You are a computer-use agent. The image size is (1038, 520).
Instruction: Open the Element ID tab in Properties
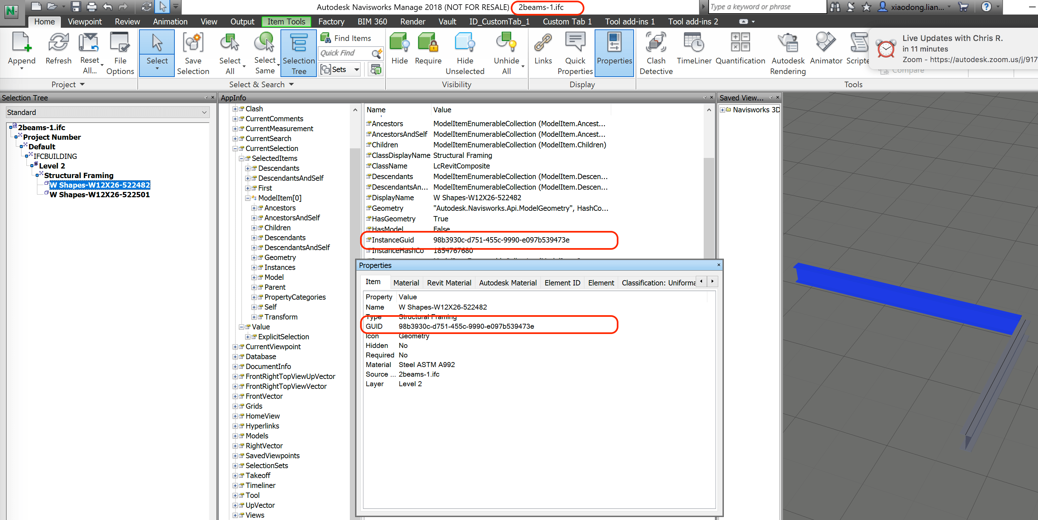coord(562,282)
